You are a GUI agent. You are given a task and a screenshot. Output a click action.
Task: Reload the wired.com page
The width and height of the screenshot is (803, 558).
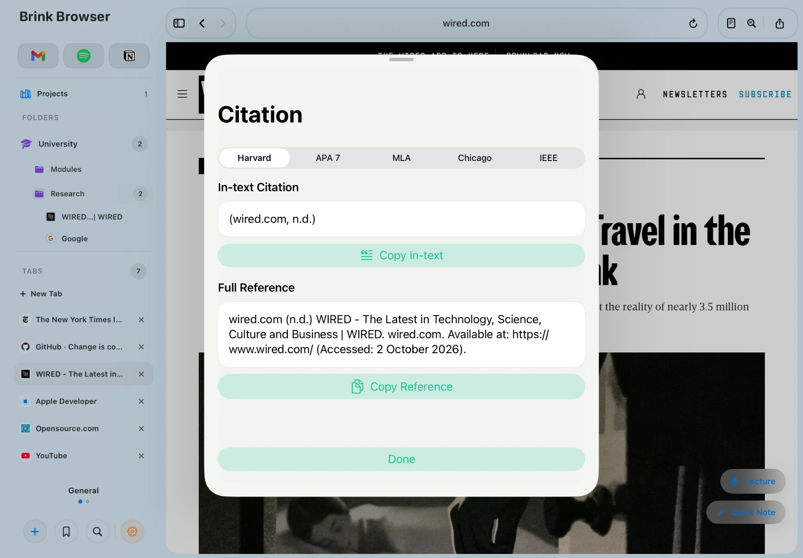tap(693, 23)
